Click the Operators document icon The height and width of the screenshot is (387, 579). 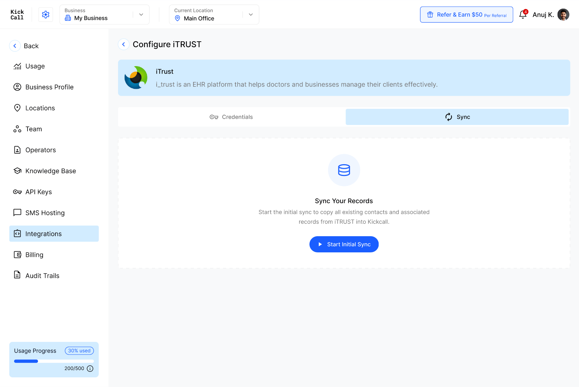[17, 150]
